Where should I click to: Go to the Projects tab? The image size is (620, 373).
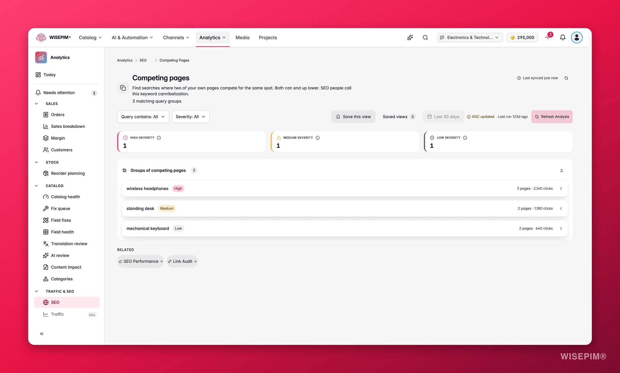268,37
